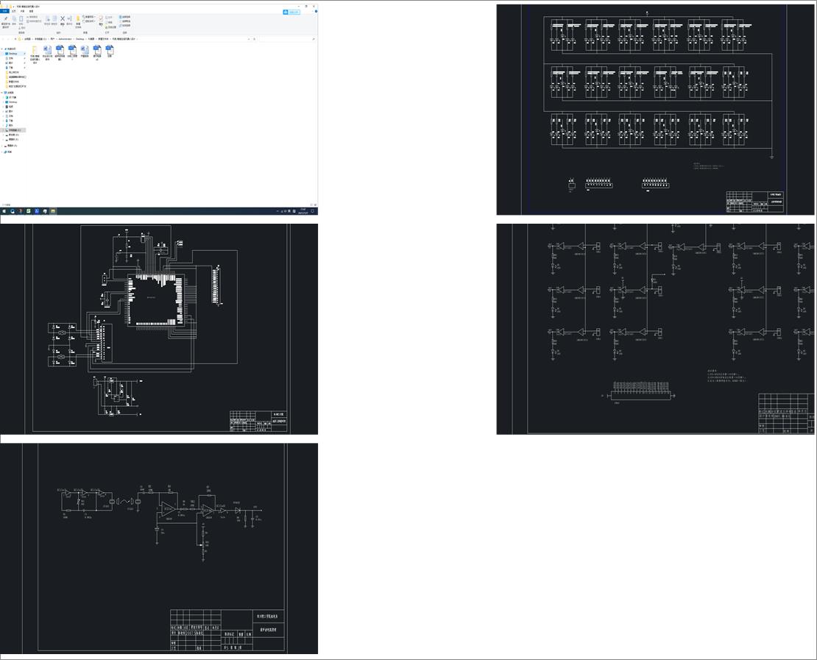
Task: Open the View ribbon tab
Action: [31, 12]
